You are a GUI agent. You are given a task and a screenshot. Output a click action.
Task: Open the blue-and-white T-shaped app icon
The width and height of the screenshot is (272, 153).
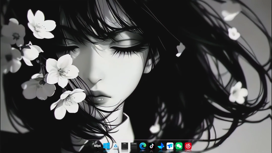pyautogui.click(x=170, y=146)
